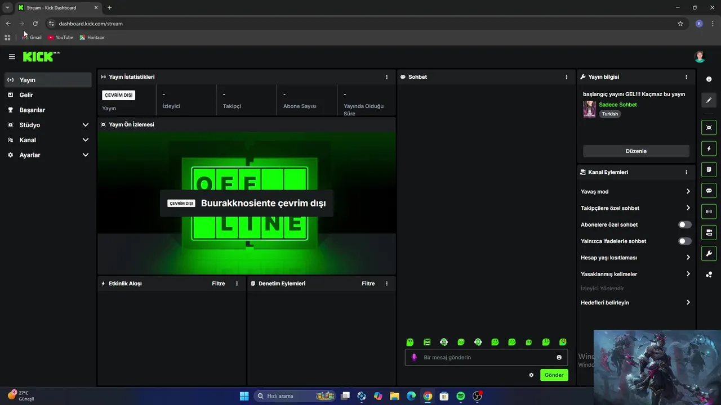721x405 pixels.
Task: Open Sohbet panel three-dot options
Action: pyautogui.click(x=567, y=77)
